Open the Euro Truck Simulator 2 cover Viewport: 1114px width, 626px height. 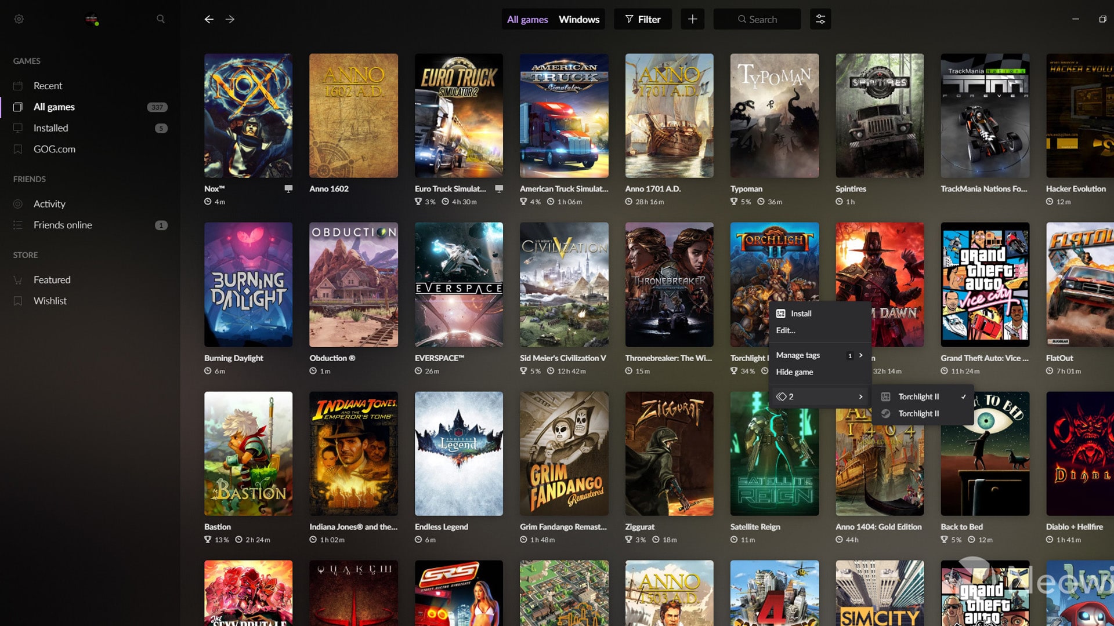[x=459, y=116]
